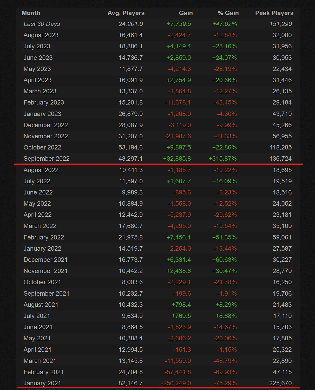The height and width of the screenshot is (390, 315).
Task: Click the -69.93% February 2021 value
Action: [x=225, y=372]
